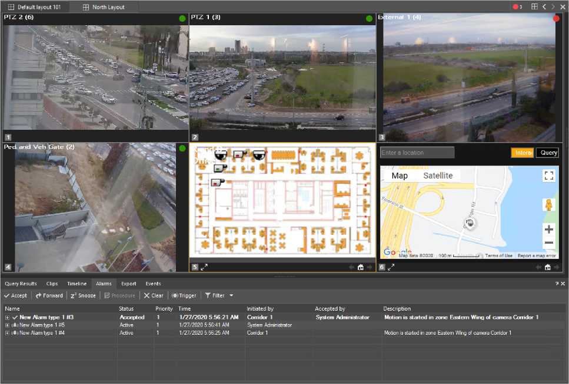The image size is (569, 384).
Task: Click the Street View pegman icon
Action: click(548, 205)
